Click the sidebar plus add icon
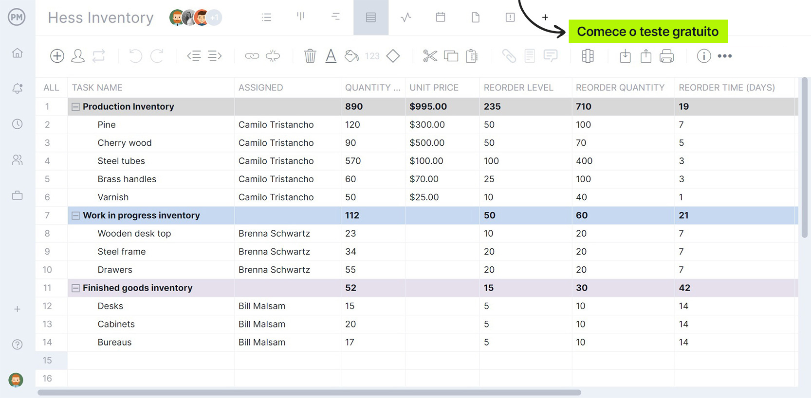 click(x=17, y=309)
